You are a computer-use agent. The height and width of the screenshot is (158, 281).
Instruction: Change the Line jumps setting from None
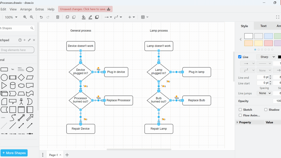(x=264, y=93)
